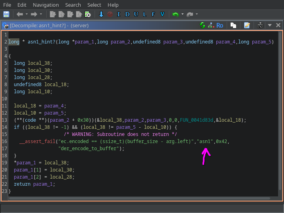
Task: Toggle the V navigation button
Action: (x=162, y=14)
